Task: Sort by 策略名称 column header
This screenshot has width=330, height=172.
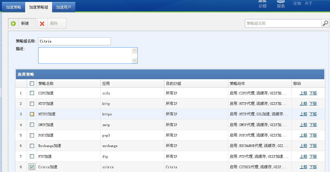Action: 46,84
